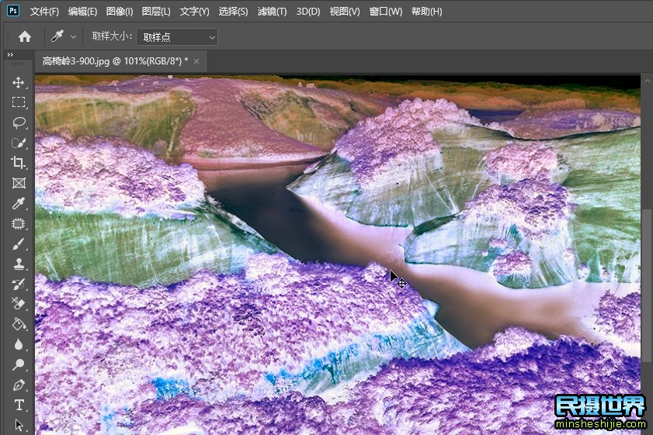Select the Crop tool
Viewport: 653px width, 435px height.
pos(19,163)
